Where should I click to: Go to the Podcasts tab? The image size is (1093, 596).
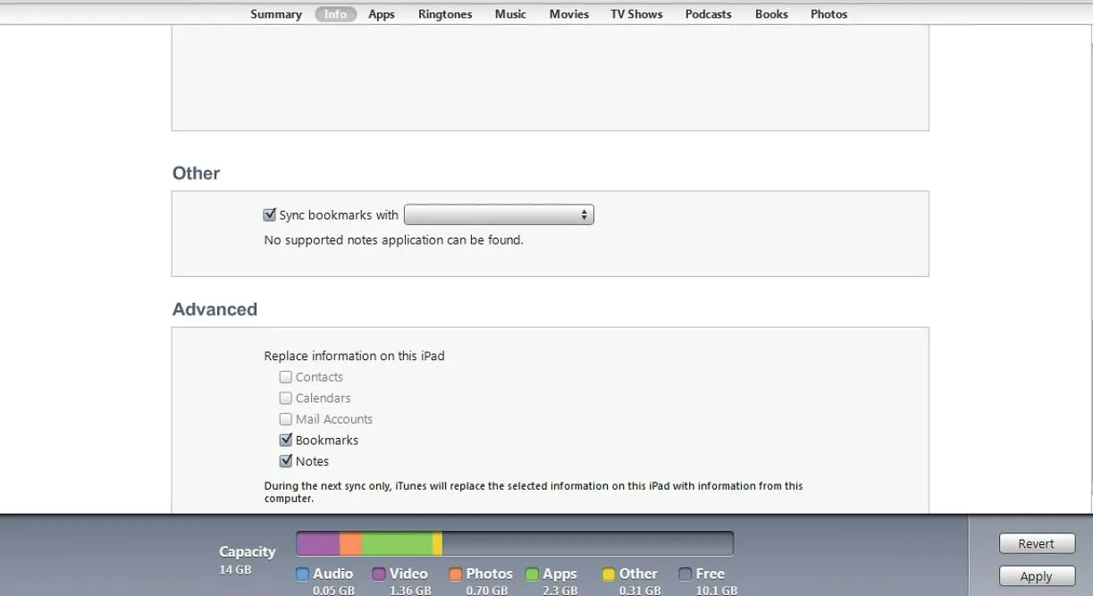[x=708, y=14]
